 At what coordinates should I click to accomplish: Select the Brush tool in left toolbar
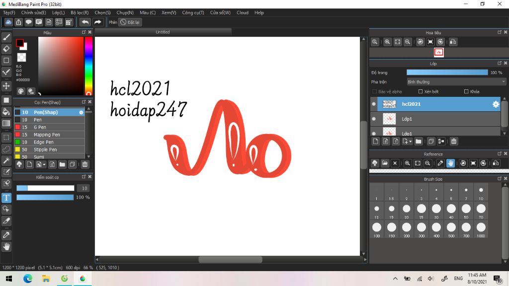point(6,37)
